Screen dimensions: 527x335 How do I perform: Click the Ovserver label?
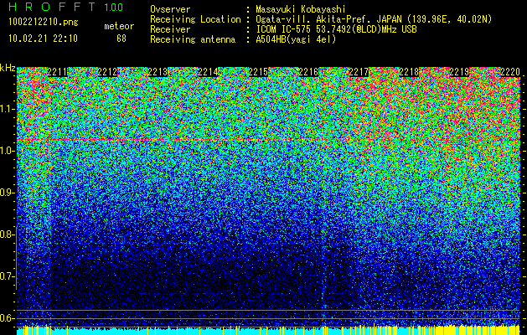(x=170, y=9)
